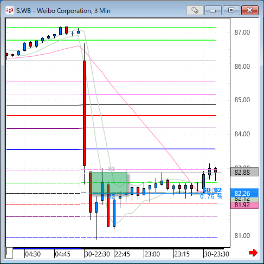Screen dimensions: 264x264
Task: Click the red scroll-right arrow
Action: pyautogui.click(x=253, y=253)
